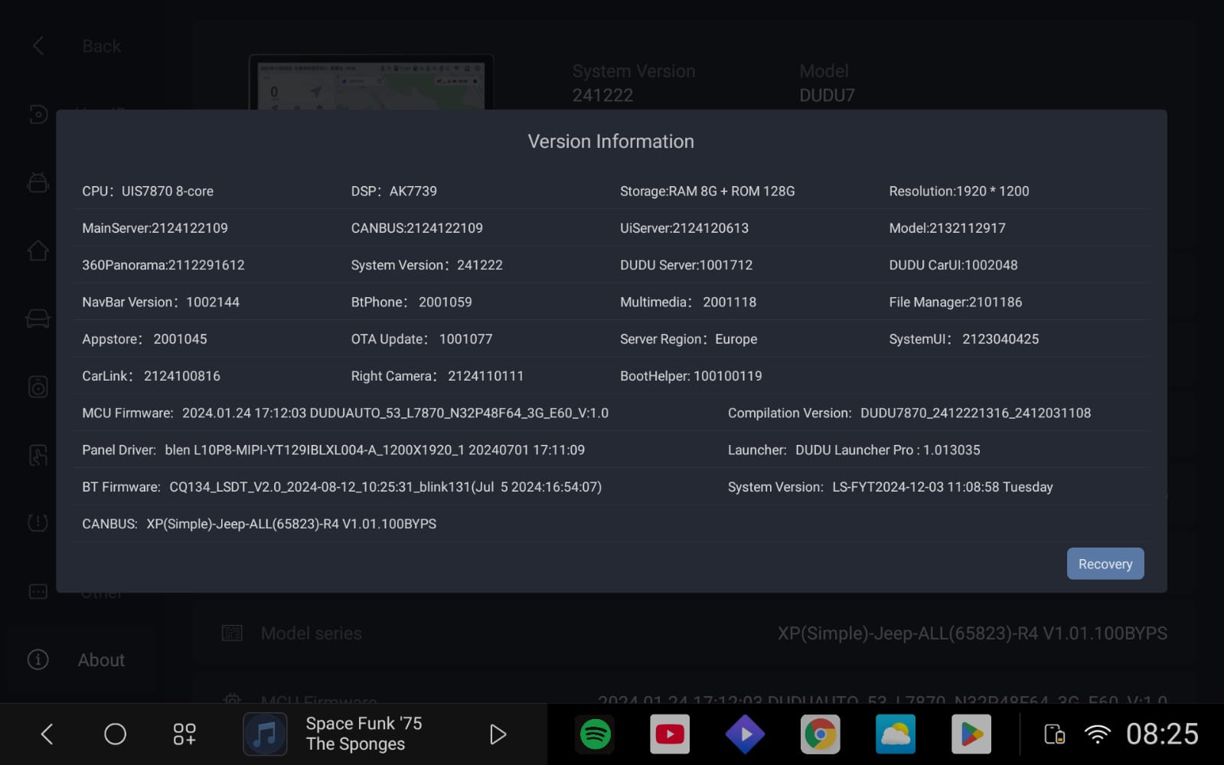Select BootHelper: 100100119 entry
This screenshot has width=1224, height=765.
(690, 376)
